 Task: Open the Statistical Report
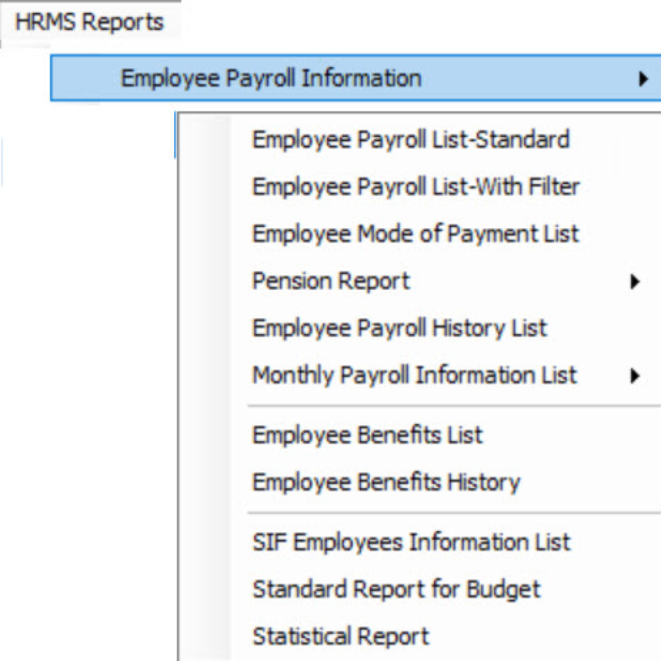point(341,636)
